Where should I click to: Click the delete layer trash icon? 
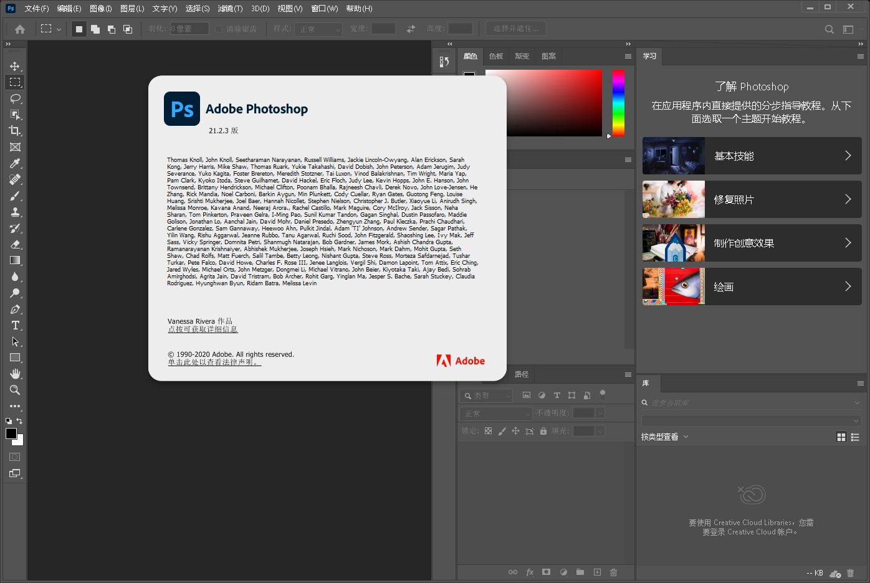(x=613, y=572)
